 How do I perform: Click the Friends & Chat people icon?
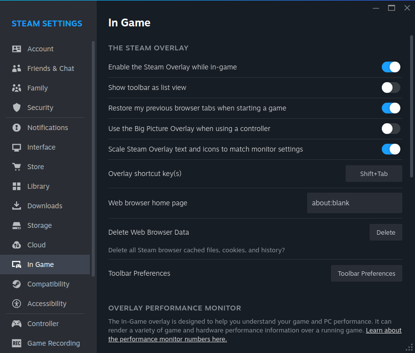tap(17, 68)
